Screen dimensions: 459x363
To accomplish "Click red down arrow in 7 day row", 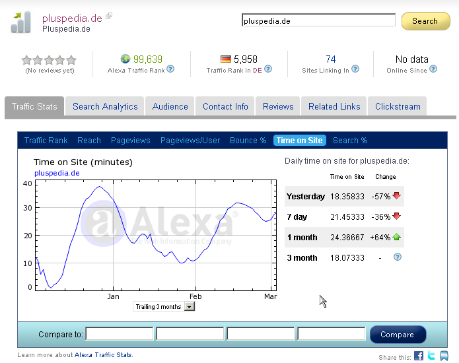I will pos(397,216).
